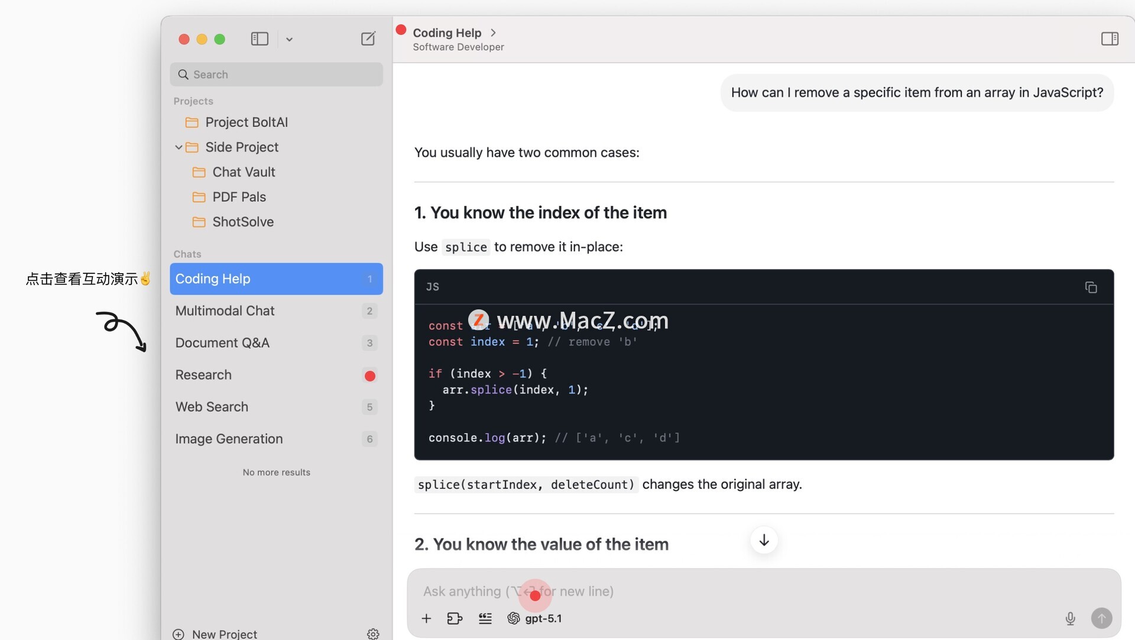This screenshot has height=640, width=1135.
Task: Click the microphone voice input icon
Action: [x=1070, y=619]
